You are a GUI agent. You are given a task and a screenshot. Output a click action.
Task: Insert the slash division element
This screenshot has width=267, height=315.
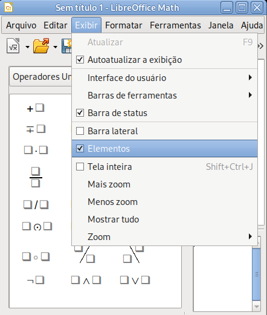(x=36, y=204)
